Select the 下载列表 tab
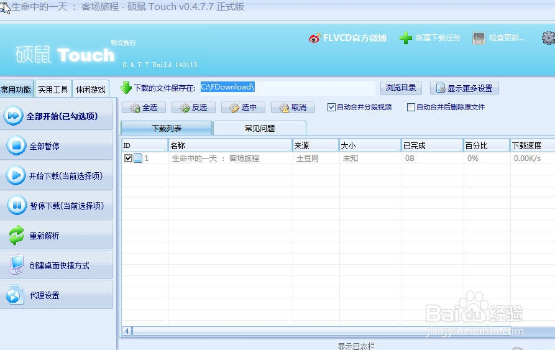Screen dimensions: 555x350 pos(167,128)
